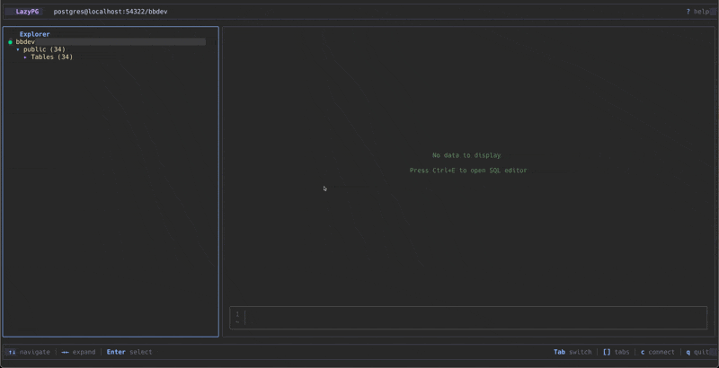Viewport: 719px width, 368px height.
Task: Click the tabs hint label
Action: click(x=622, y=352)
